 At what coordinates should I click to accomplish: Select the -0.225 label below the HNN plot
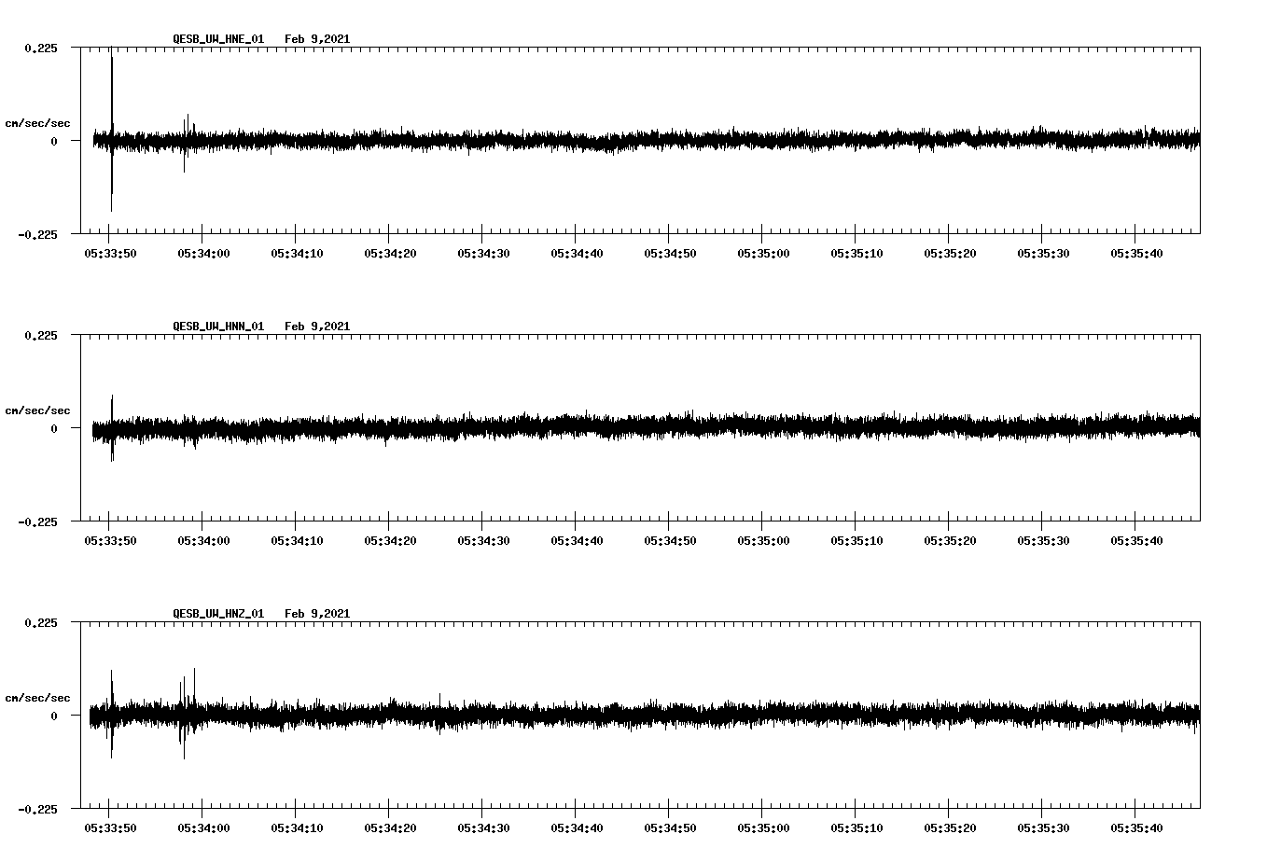click(35, 522)
